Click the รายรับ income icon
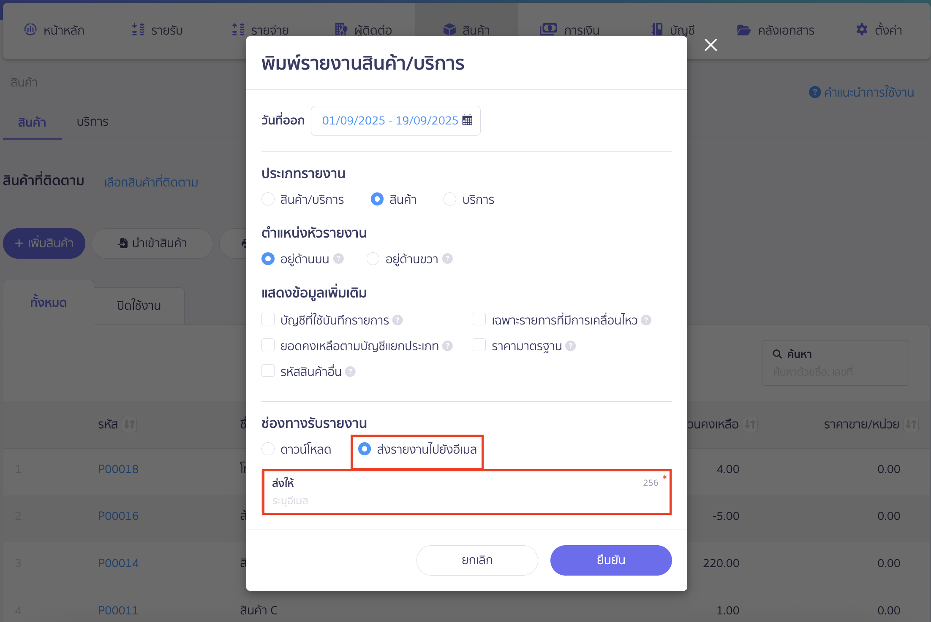 [x=136, y=30]
